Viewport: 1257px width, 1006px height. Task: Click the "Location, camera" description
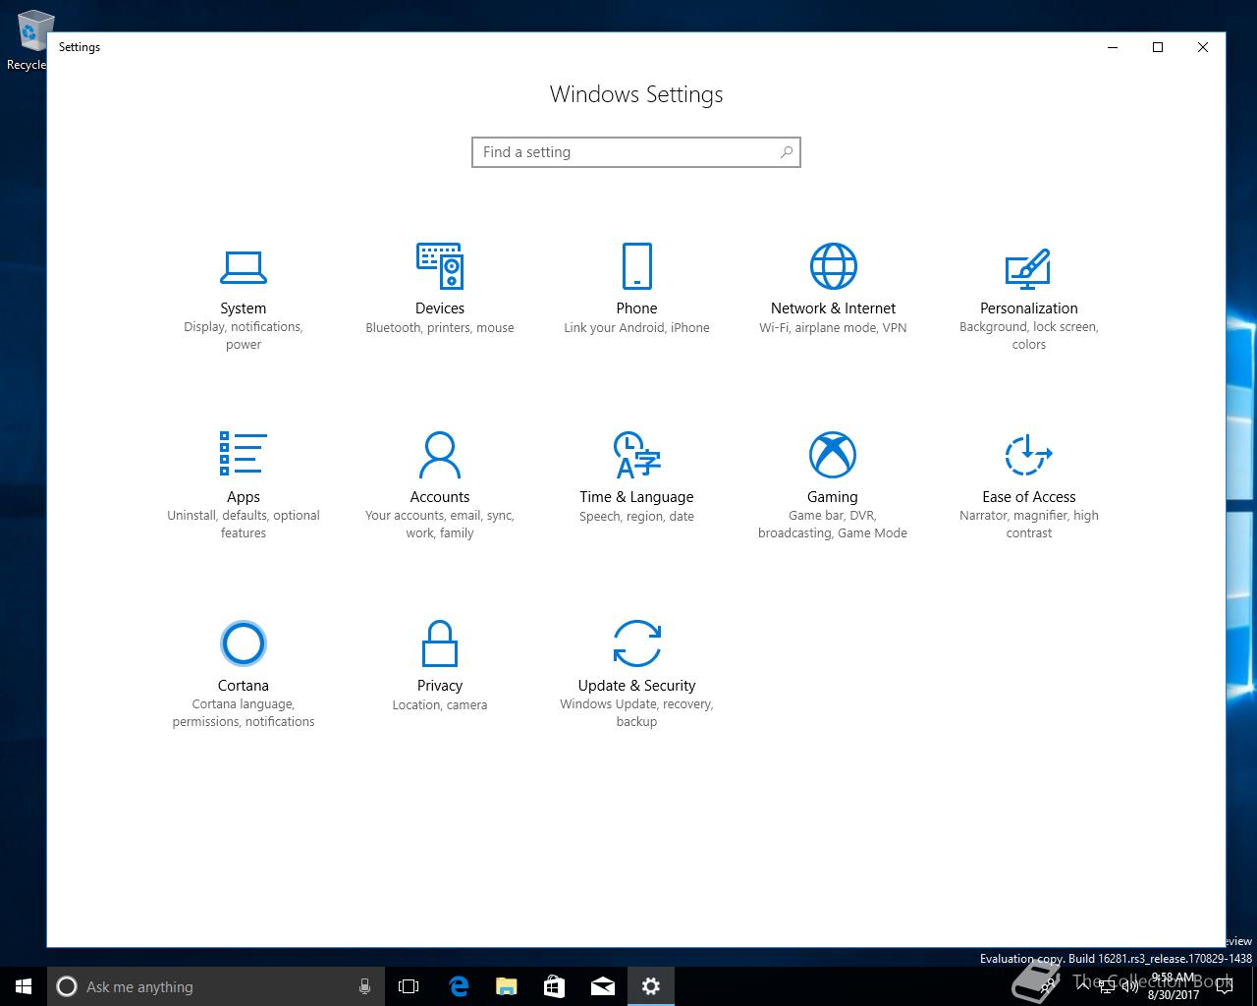tap(440, 705)
